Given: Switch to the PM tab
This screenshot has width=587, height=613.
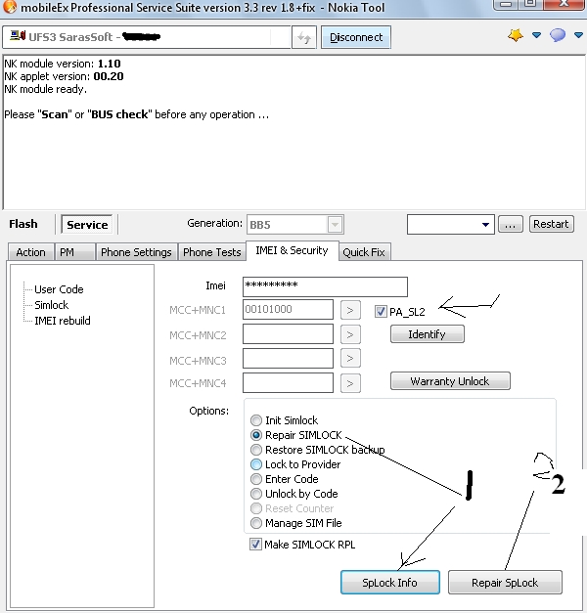Looking at the screenshot, I should point(74,252).
